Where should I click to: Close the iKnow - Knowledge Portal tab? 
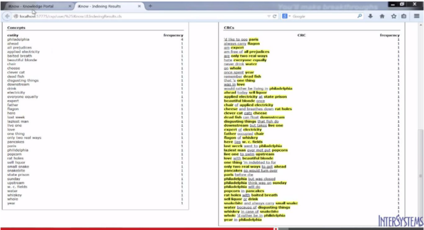[70, 6]
